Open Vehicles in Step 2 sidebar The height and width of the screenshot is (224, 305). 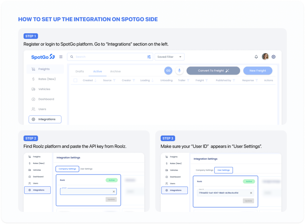tap(35, 170)
